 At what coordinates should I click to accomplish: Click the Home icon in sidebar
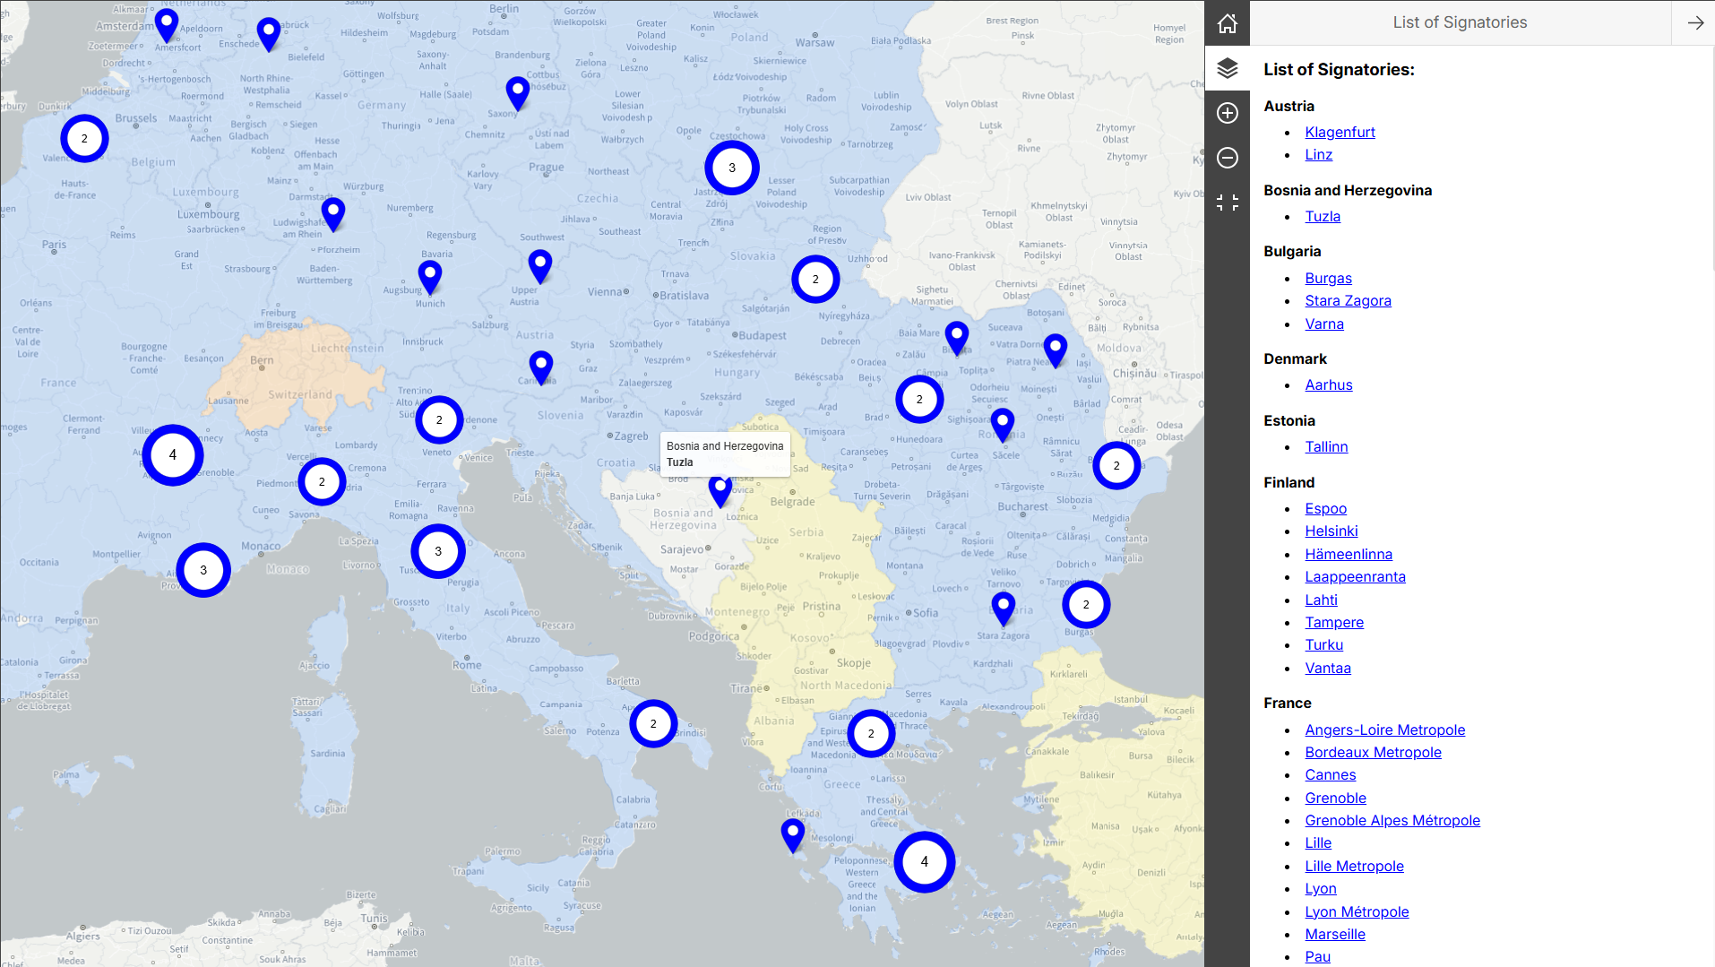point(1227,23)
